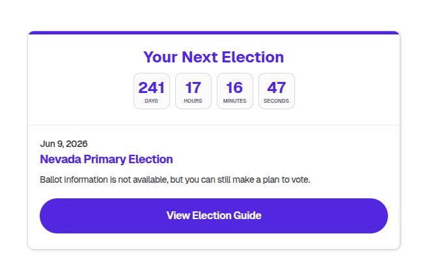Click the word 'Election' in the heading
This screenshot has height=264, width=442.
[x=253, y=57]
